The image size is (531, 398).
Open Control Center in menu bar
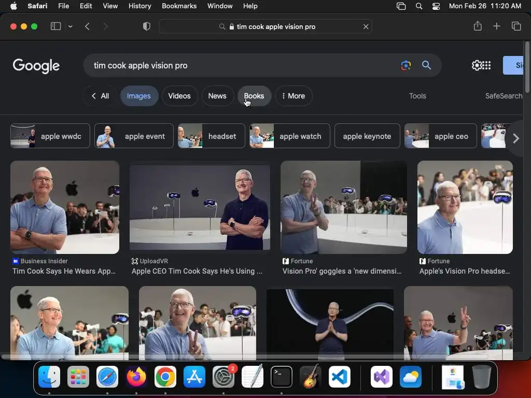click(x=436, y=6)
